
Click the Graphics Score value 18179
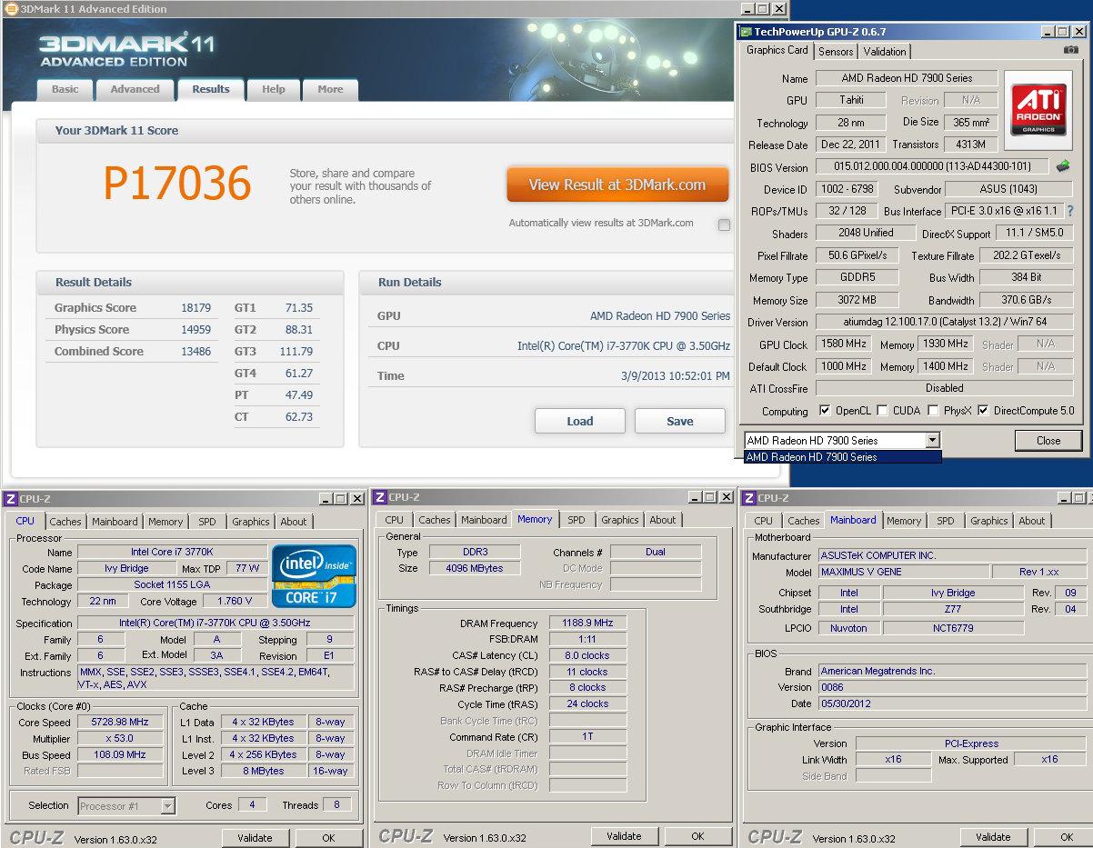tap(196, 308)
